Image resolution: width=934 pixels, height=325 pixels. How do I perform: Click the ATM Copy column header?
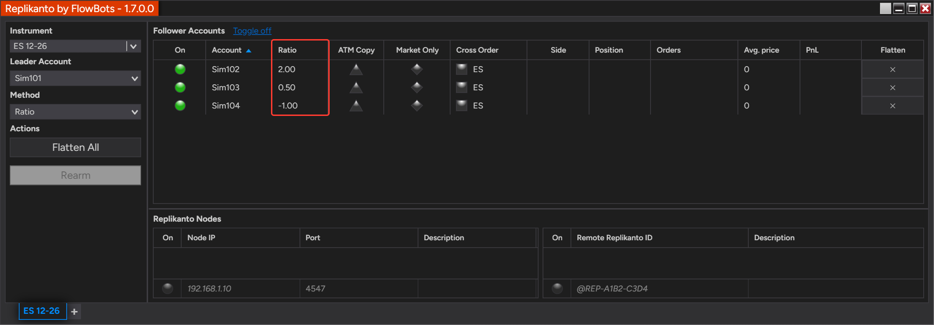coord(356,50)
